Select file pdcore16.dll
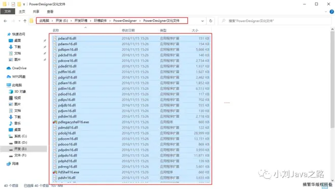The width and height of the screenshot is (335, 189). (x=68, y=61)
